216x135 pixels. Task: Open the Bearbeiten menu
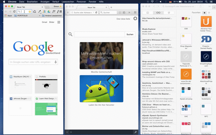pyautogui.click(x=32, y=2)
